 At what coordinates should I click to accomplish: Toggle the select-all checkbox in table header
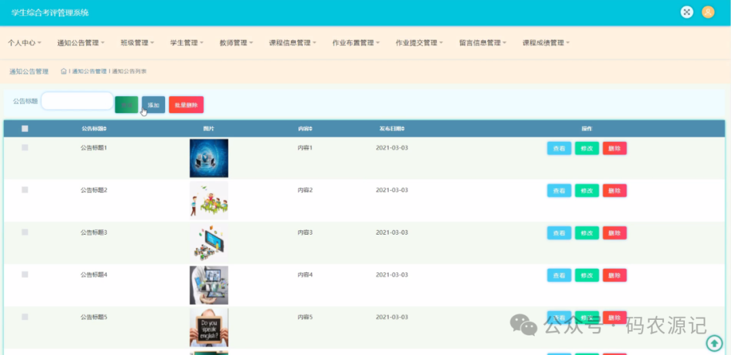pos(25,128)
